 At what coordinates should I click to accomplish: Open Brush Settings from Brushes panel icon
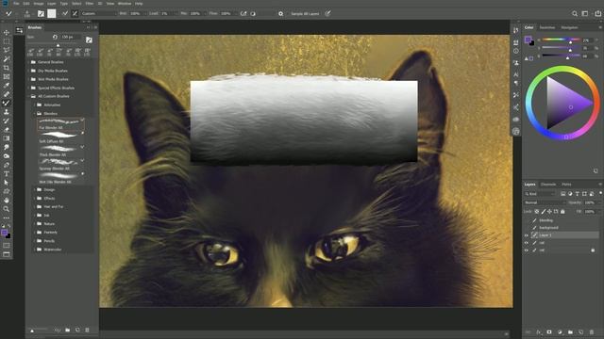coord(89,40)
